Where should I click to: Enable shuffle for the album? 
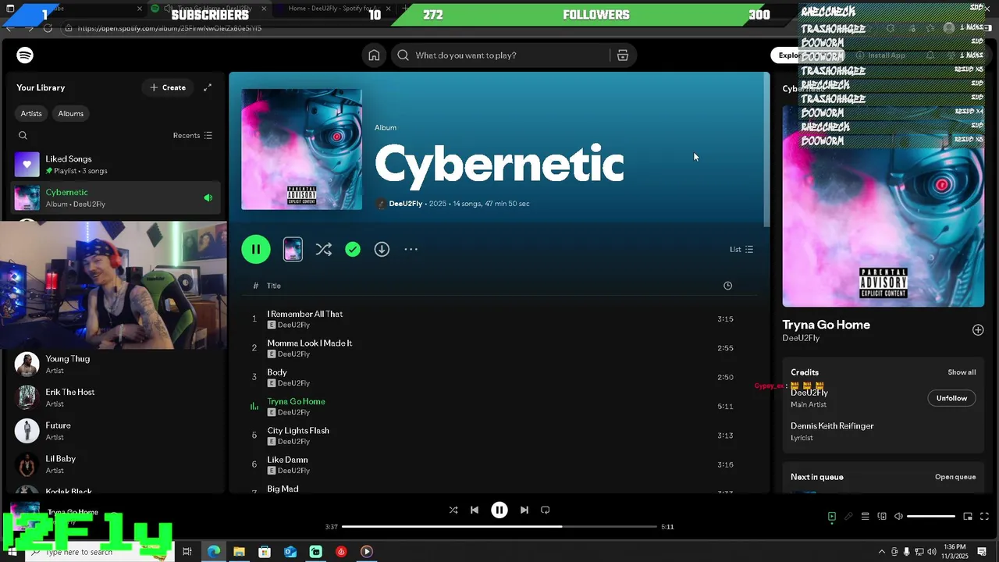tap(323, 249)
